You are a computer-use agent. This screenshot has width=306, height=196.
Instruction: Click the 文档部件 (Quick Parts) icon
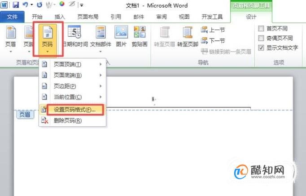pos(101,33)
